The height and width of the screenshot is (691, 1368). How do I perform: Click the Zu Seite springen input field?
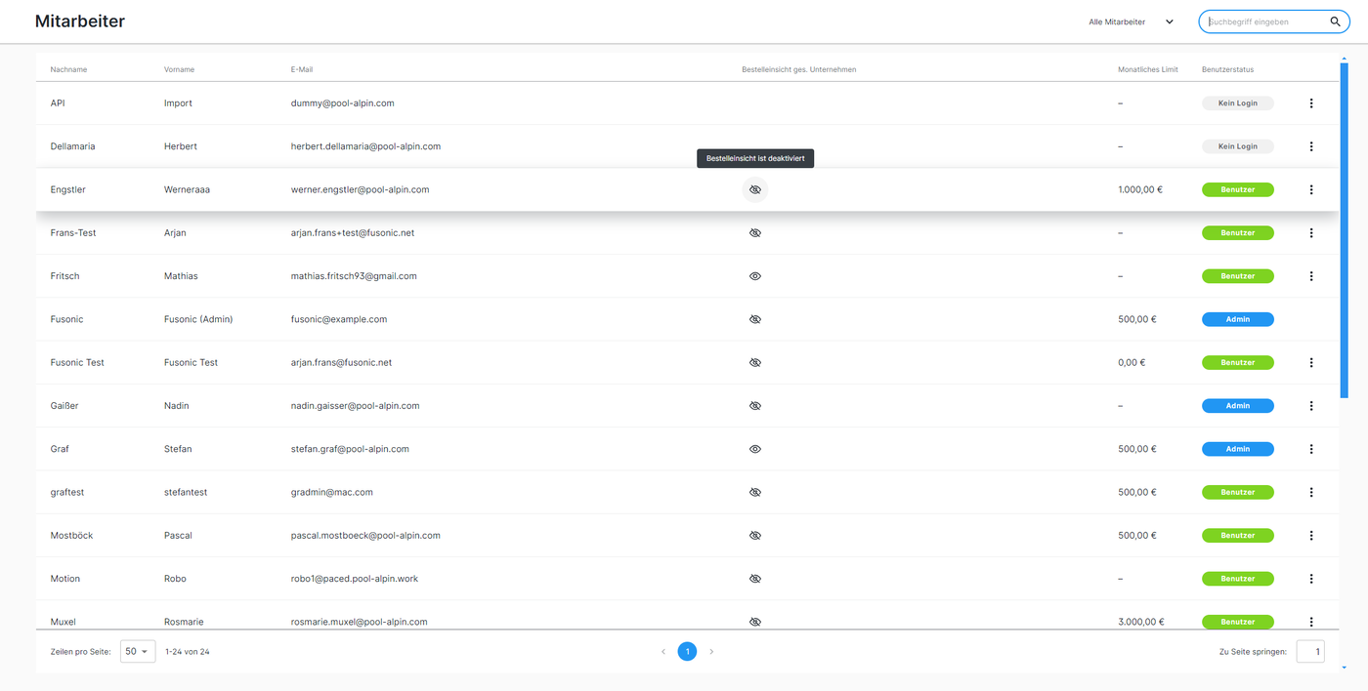point(1309,651)
